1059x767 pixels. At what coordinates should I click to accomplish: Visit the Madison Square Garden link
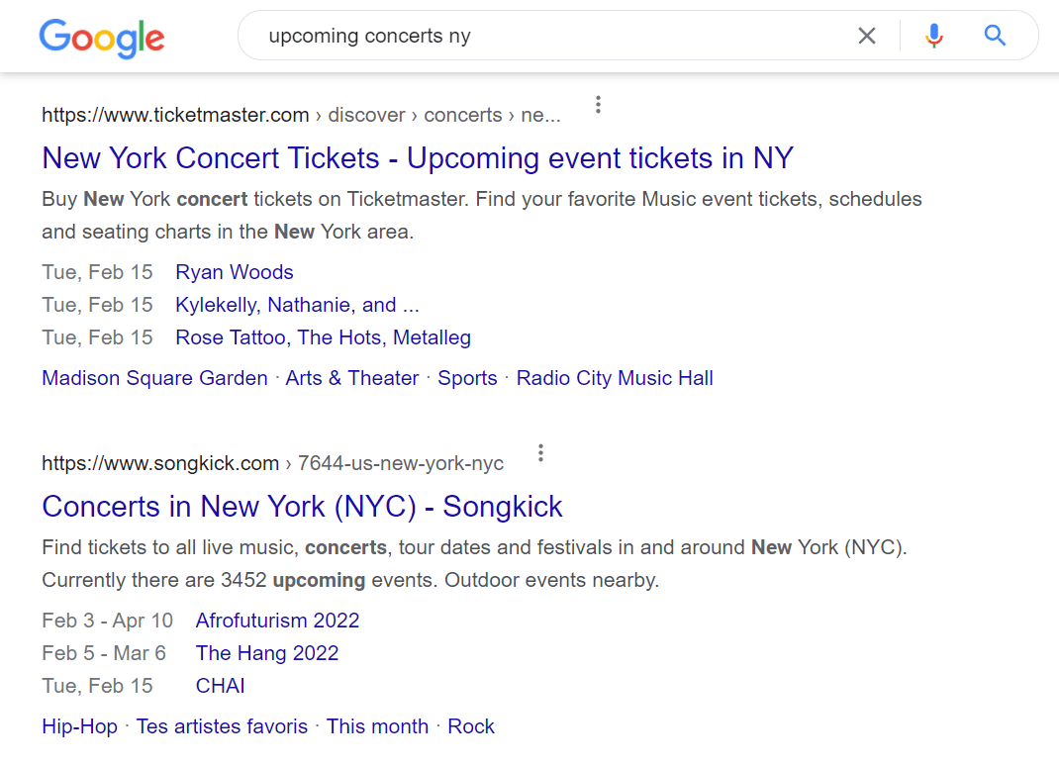click(x=153, y=378)
